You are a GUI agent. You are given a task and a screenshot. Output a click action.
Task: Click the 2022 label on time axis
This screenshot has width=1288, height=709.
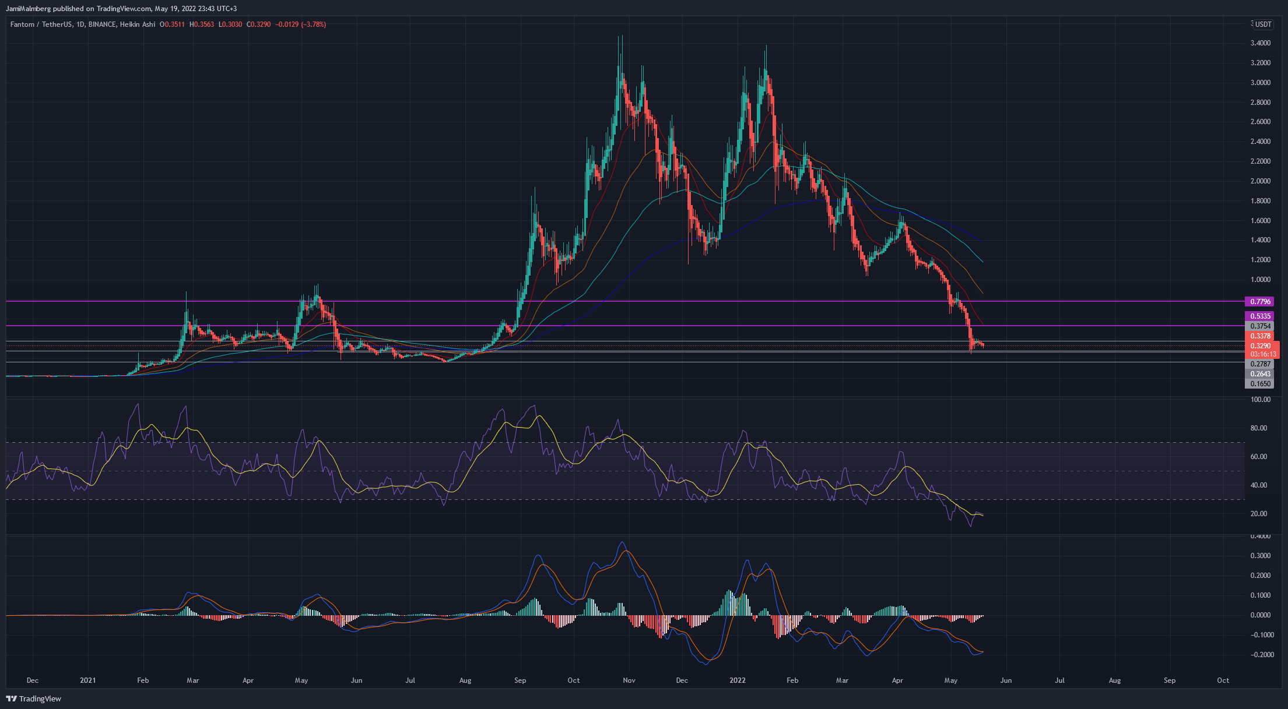738,680
